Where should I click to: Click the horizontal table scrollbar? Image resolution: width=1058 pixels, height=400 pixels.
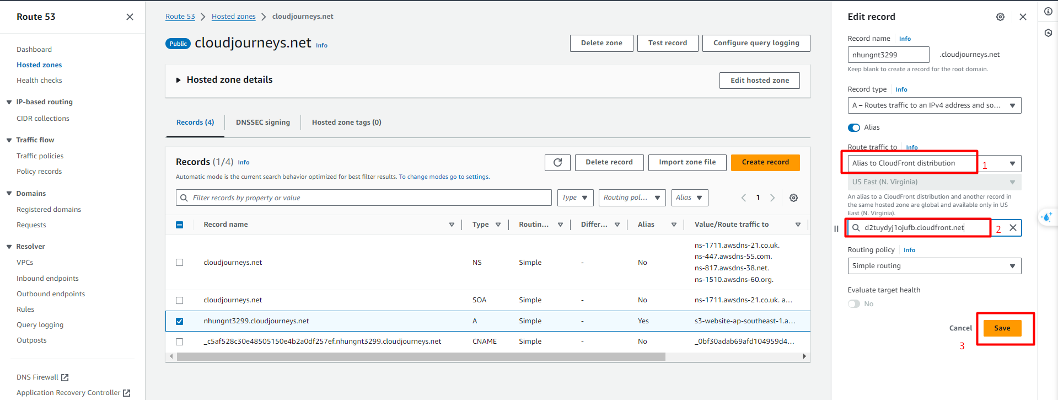pyautogui.click(x=421, y=356)
